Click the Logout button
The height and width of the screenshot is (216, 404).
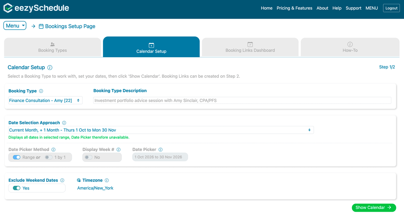391,8
